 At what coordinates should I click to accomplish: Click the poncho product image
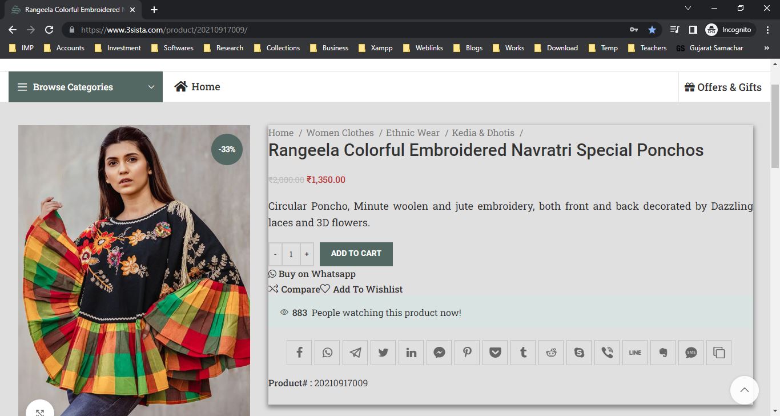[x=134, y=270]
